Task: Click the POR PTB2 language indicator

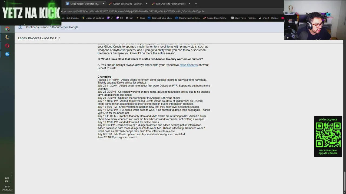Action: 7,180
